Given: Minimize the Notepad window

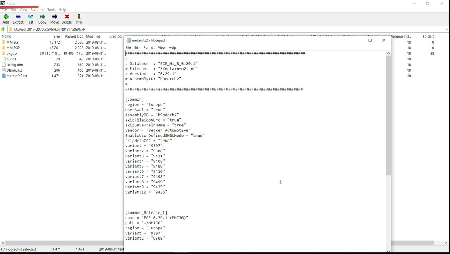Looking at the screenshot, I should pyautogui.click(x=356, y=40).
